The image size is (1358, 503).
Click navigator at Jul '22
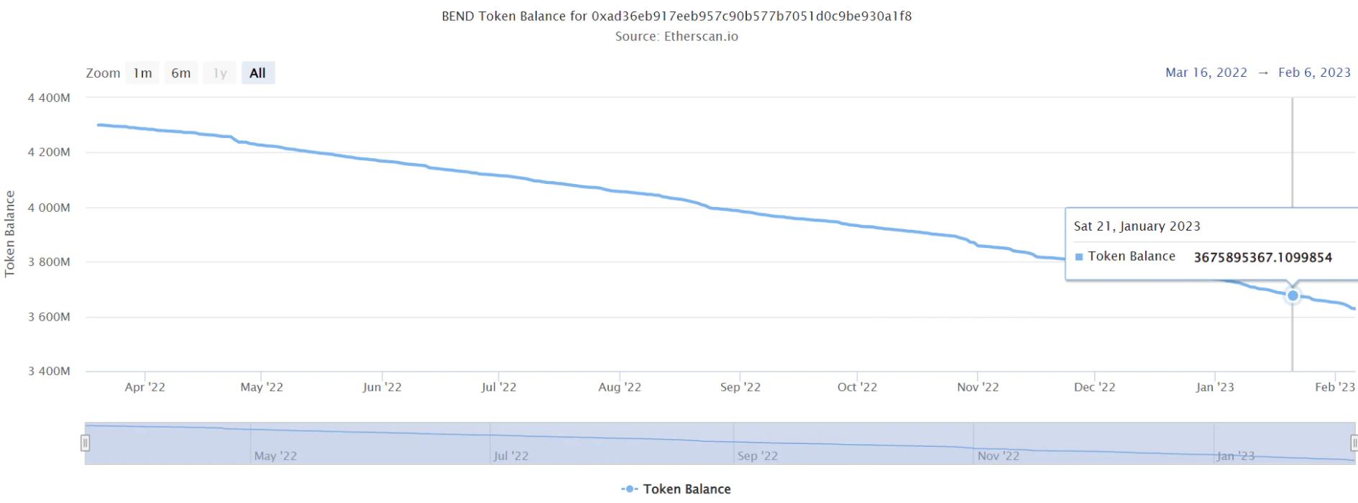(510, 456)
